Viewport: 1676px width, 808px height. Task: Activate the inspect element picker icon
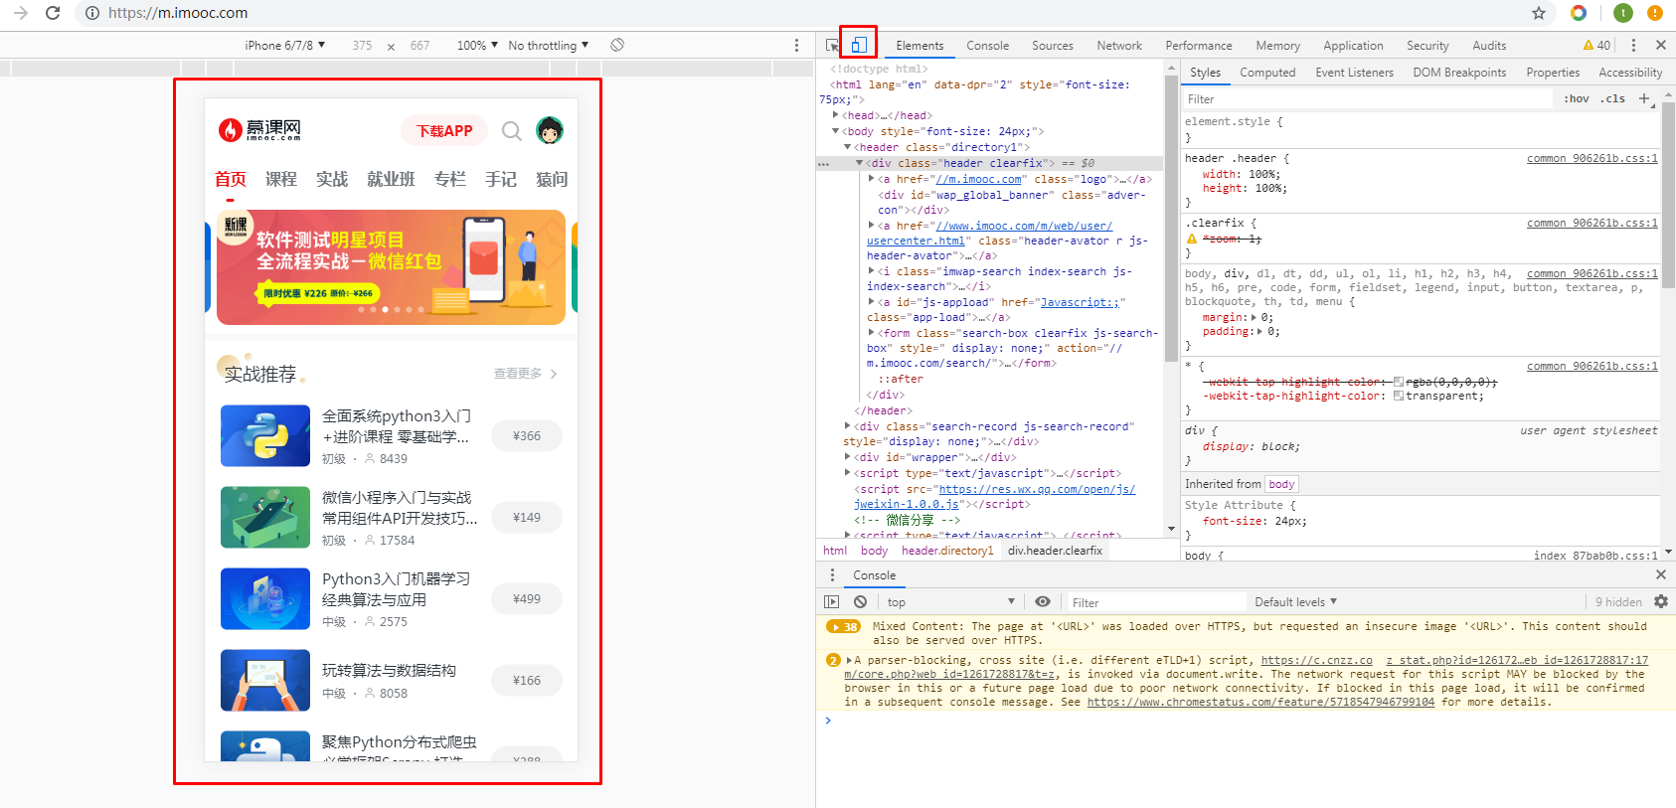click(832, 46)
